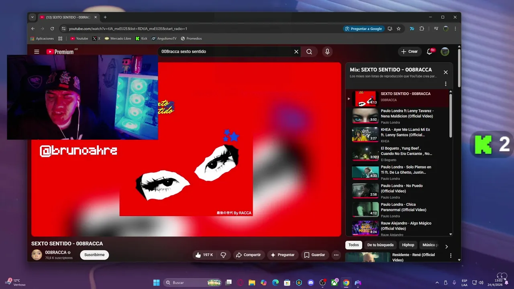The image size is (514, 289).
Task: Start voice search with microphone
Action: click(x=327, y=52)
